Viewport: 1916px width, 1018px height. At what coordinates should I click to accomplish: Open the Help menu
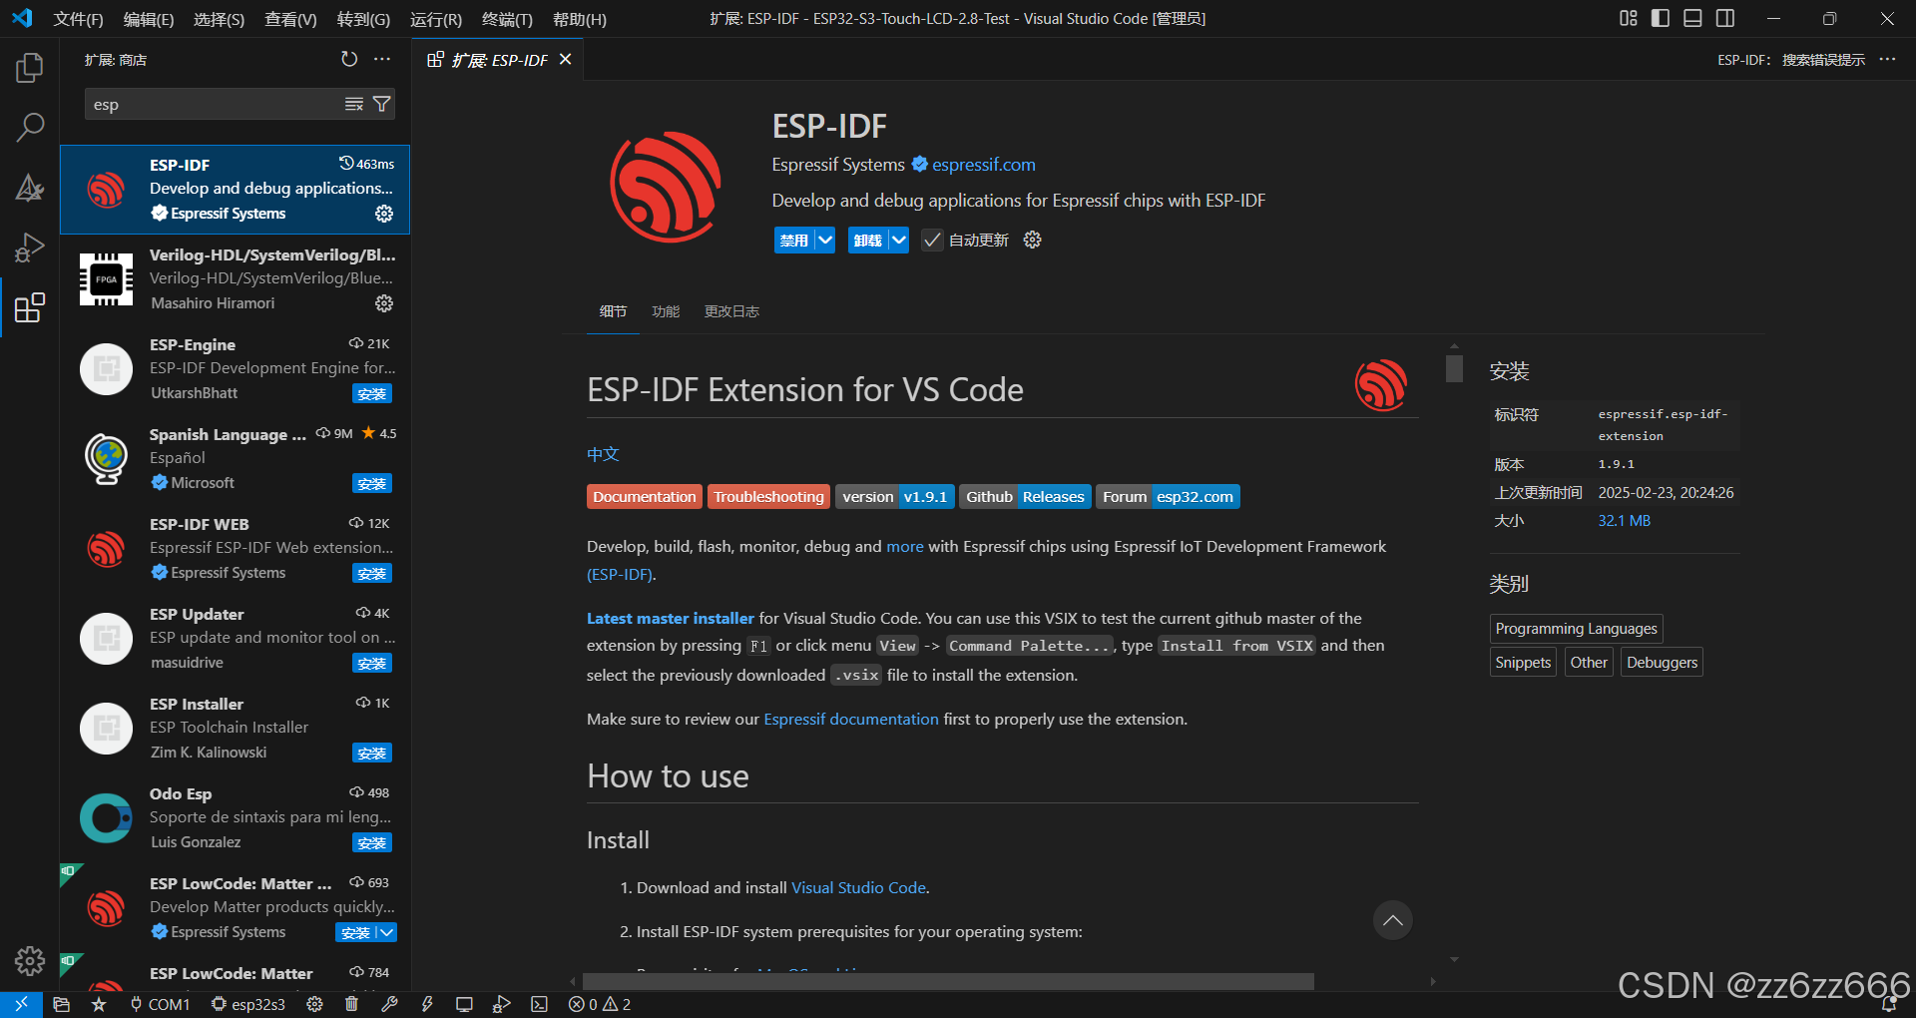click(580, 19)
